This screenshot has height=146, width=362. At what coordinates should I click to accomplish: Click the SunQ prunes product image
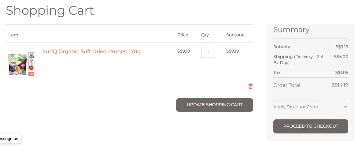tap(21, 64)
